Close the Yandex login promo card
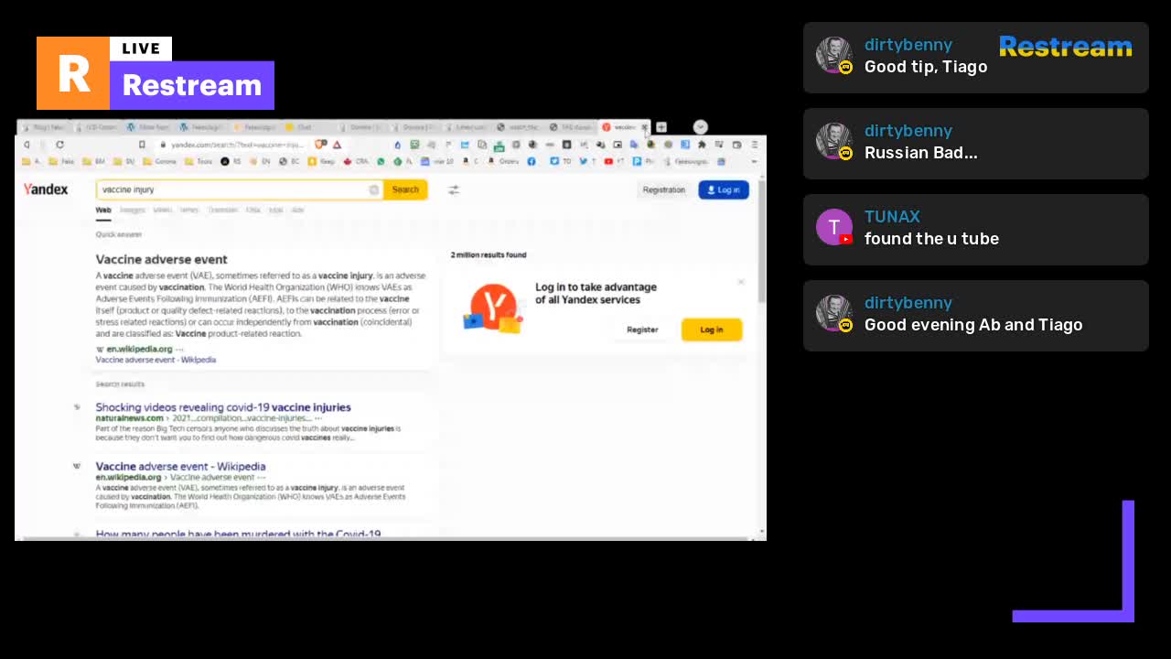This screenshot has width=1171, height=659. pyautogui.click(x=741, y=282)
